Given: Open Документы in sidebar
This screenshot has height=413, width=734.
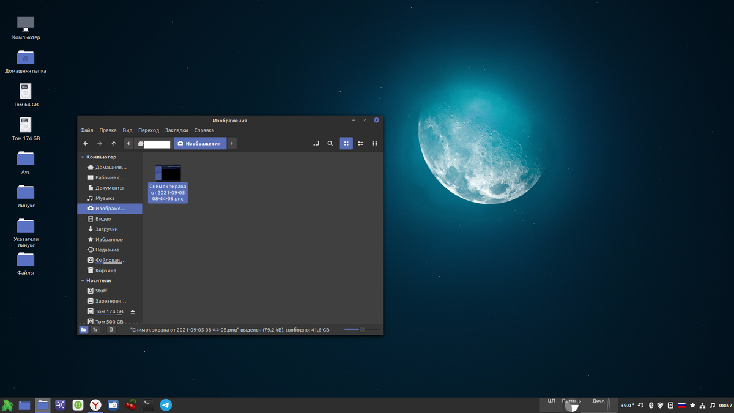Looking at the screenshot, I should [x=110, y=188].
